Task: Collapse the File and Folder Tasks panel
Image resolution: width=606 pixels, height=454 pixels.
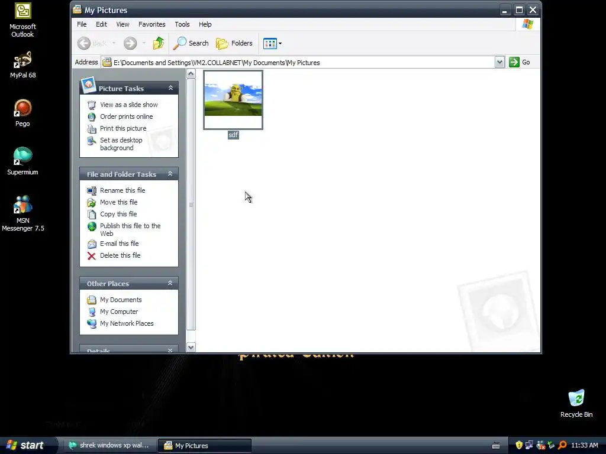Action: tap(170, 174)
